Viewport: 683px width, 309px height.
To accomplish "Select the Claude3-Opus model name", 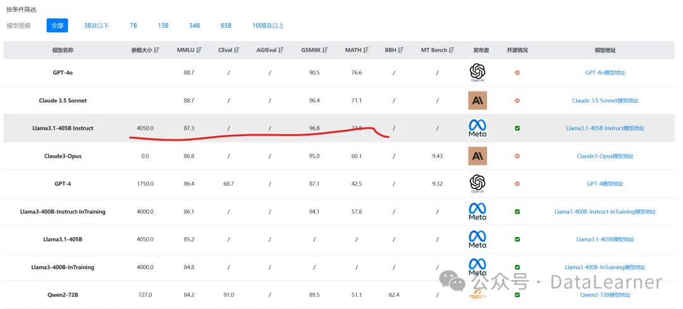I will click(x=63, y=156).
